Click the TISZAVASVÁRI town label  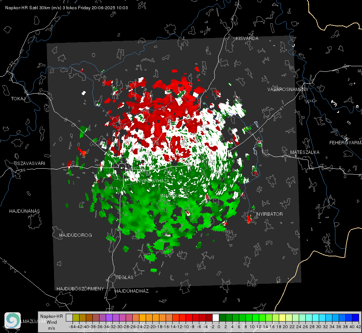click(29, 164)
